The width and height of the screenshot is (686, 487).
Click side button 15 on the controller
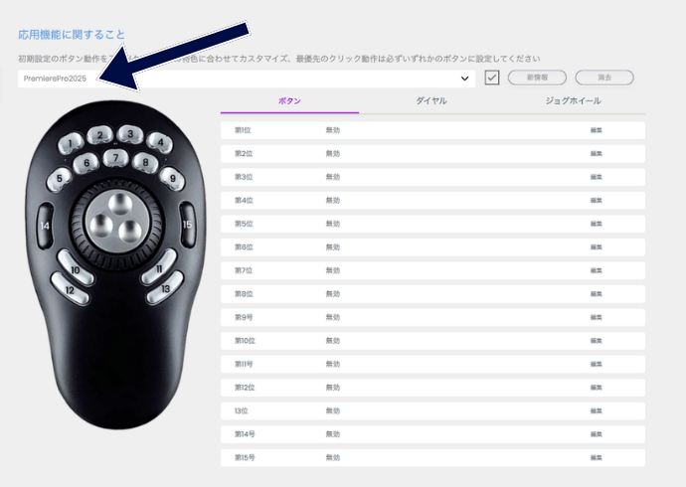pyautogui.click(x=187, y=225)
